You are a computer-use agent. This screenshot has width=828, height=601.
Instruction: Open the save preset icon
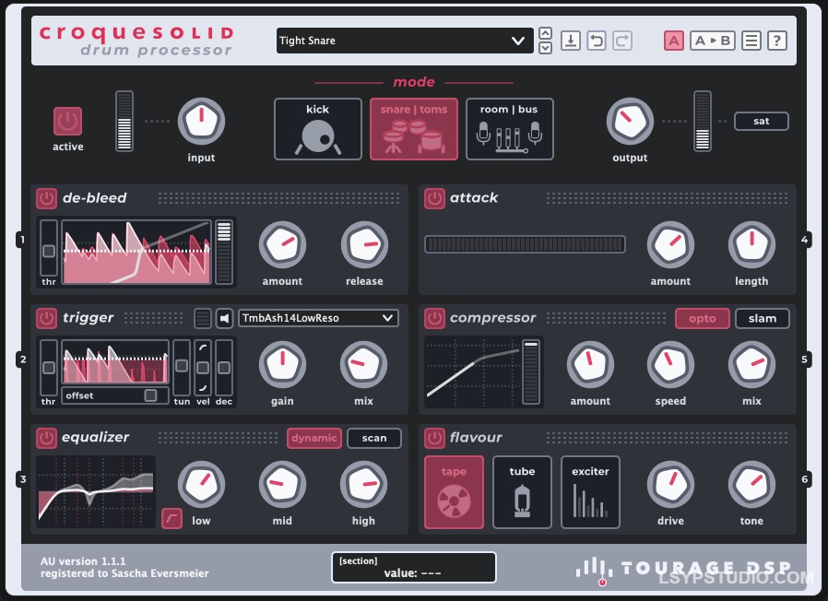(573, 40)
